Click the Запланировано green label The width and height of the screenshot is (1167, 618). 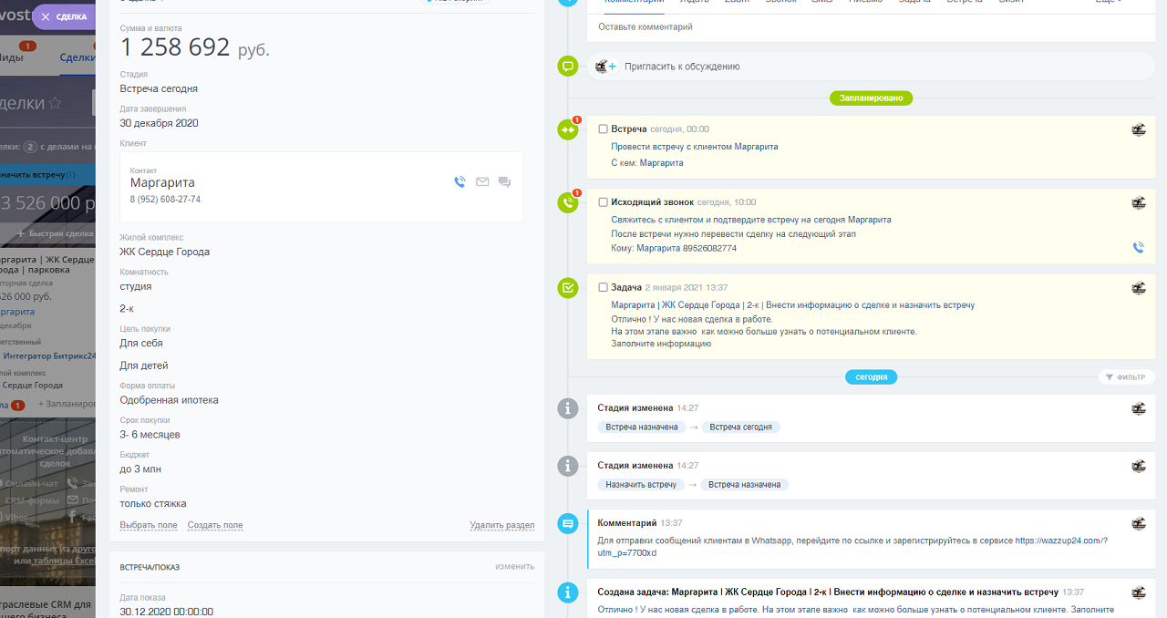click(x=871, y=98)
